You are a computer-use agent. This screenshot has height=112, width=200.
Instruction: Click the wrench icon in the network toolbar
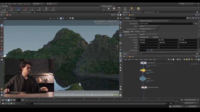point(168,59)
